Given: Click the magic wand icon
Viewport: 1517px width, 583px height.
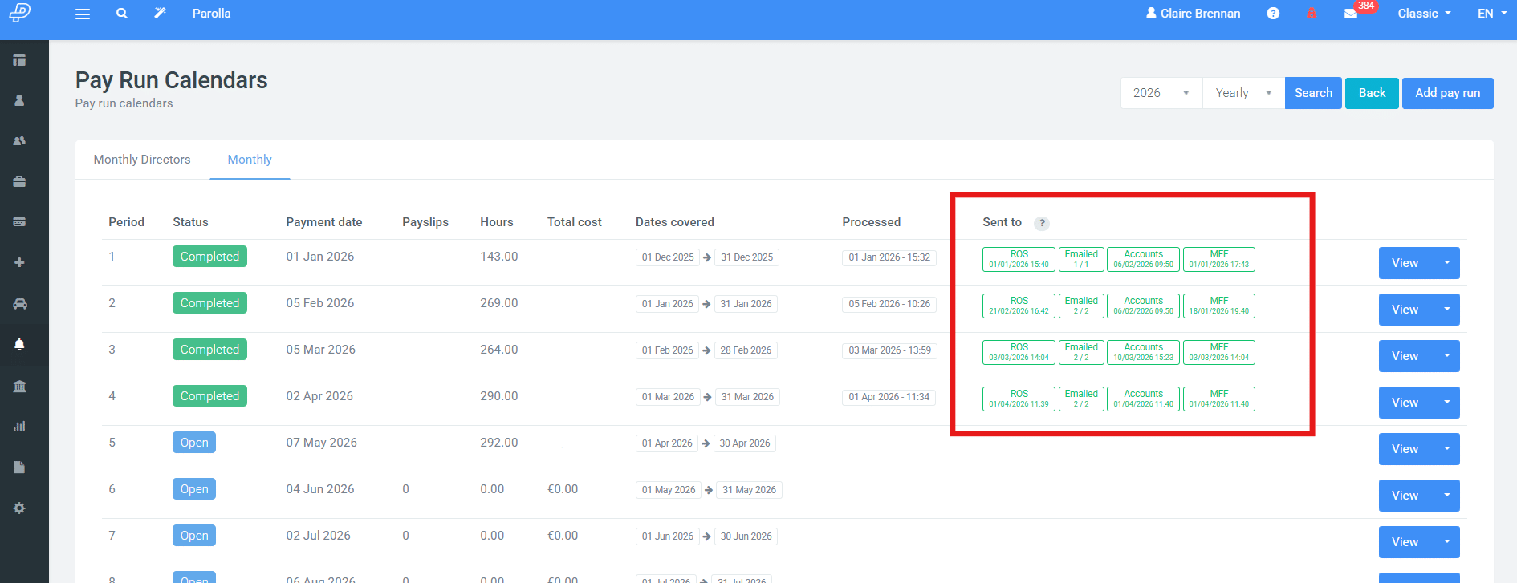Looking at the screenshot, I should point(160,13).
